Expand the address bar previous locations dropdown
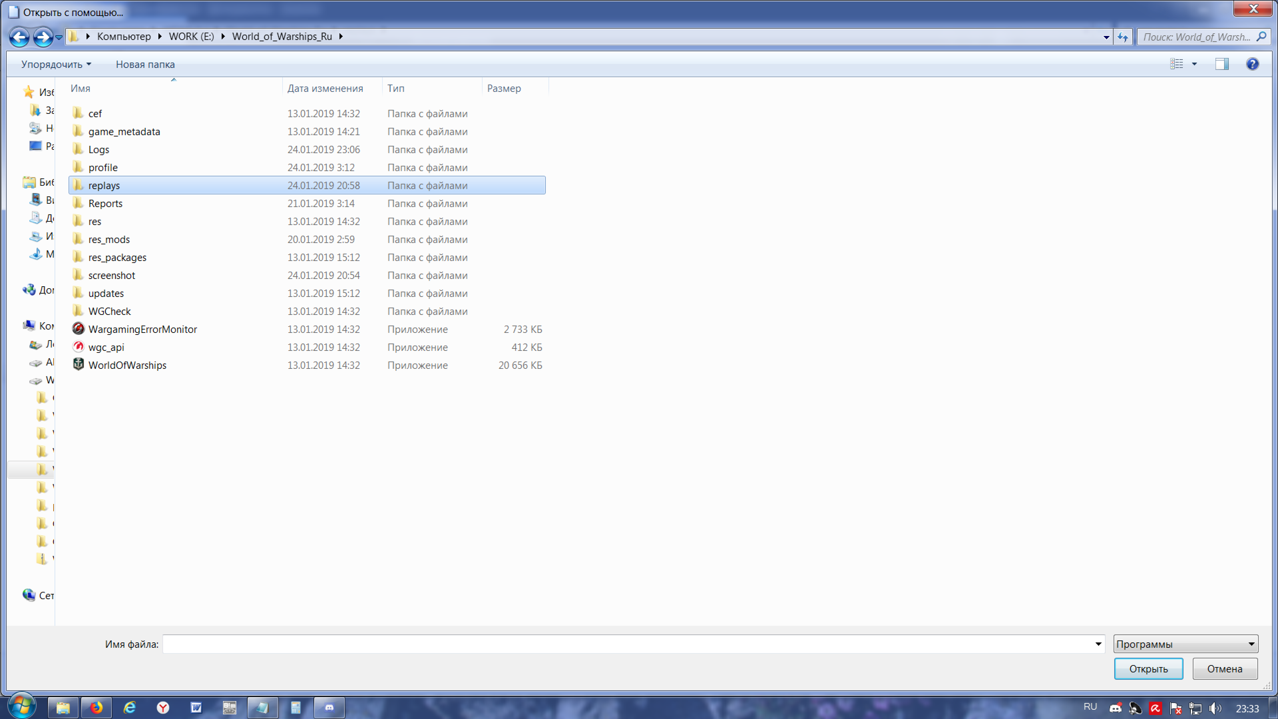Screen dimensions: 1278x719 pos(1106,37)
